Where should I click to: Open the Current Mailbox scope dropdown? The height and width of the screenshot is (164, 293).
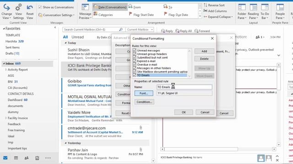click(140, 29)
